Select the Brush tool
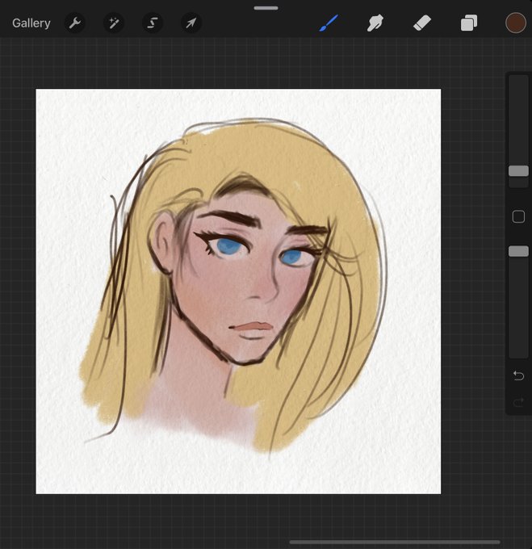Screen dimensions: 532x549 click(329, 23)
